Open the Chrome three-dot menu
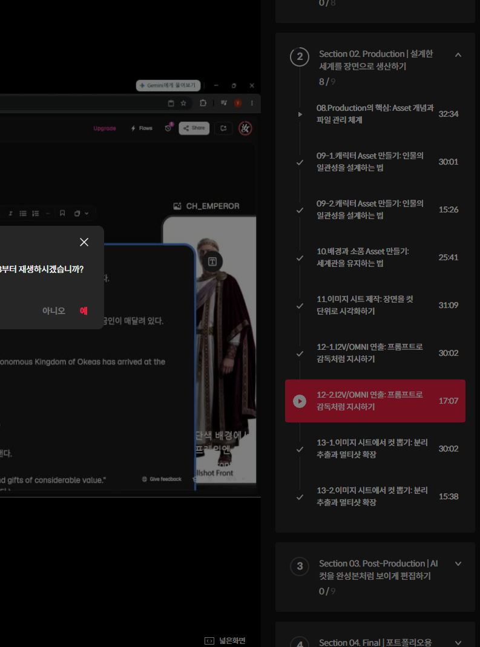 coord(252,103)
